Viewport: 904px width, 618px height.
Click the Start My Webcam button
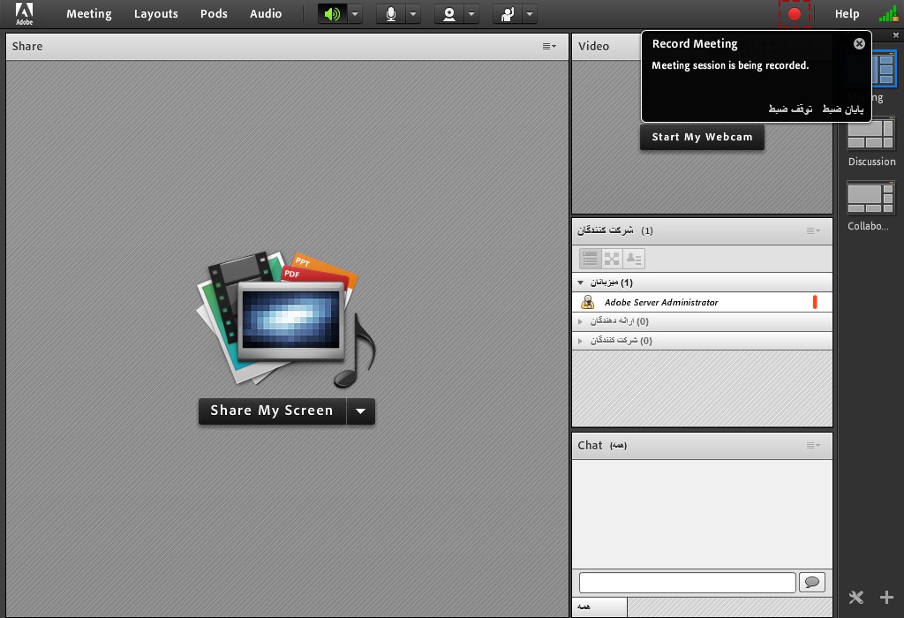click(x=702, y=137)
